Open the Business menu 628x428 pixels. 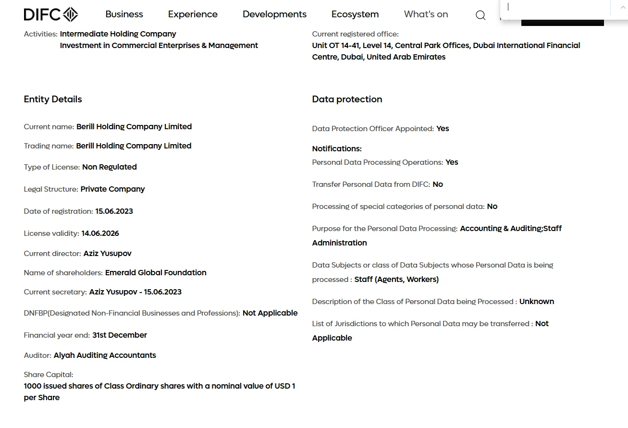(124, 14)
